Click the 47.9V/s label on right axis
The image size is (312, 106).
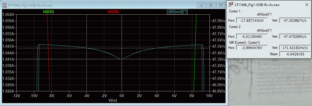tap(219, 21)
